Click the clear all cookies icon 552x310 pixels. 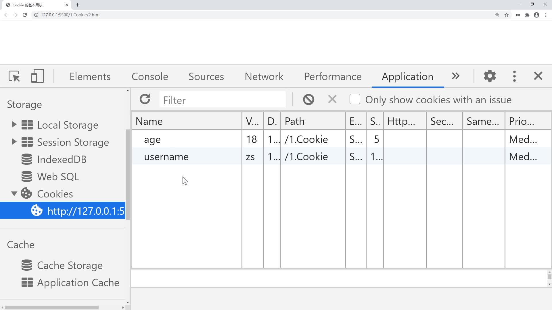click(x=308, y=100)
